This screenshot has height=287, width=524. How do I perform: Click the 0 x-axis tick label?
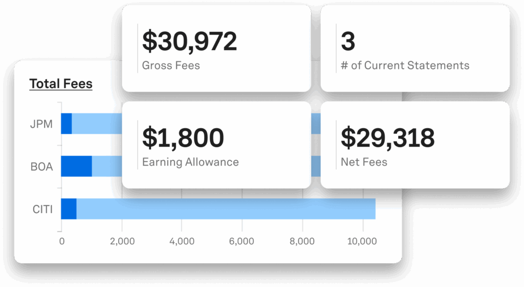(62, 241)
